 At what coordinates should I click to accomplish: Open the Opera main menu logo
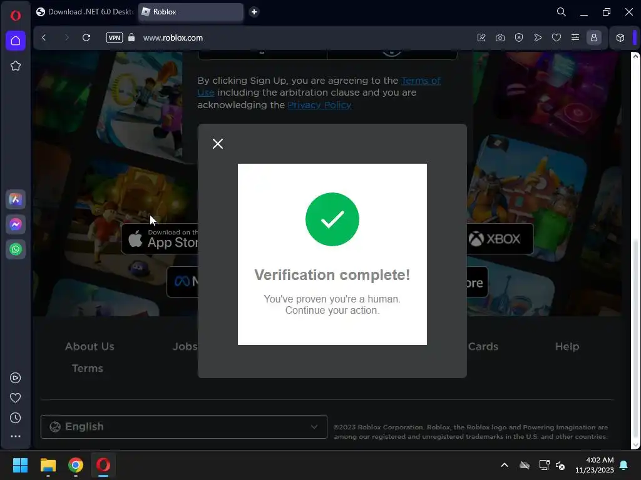(16, 16)
